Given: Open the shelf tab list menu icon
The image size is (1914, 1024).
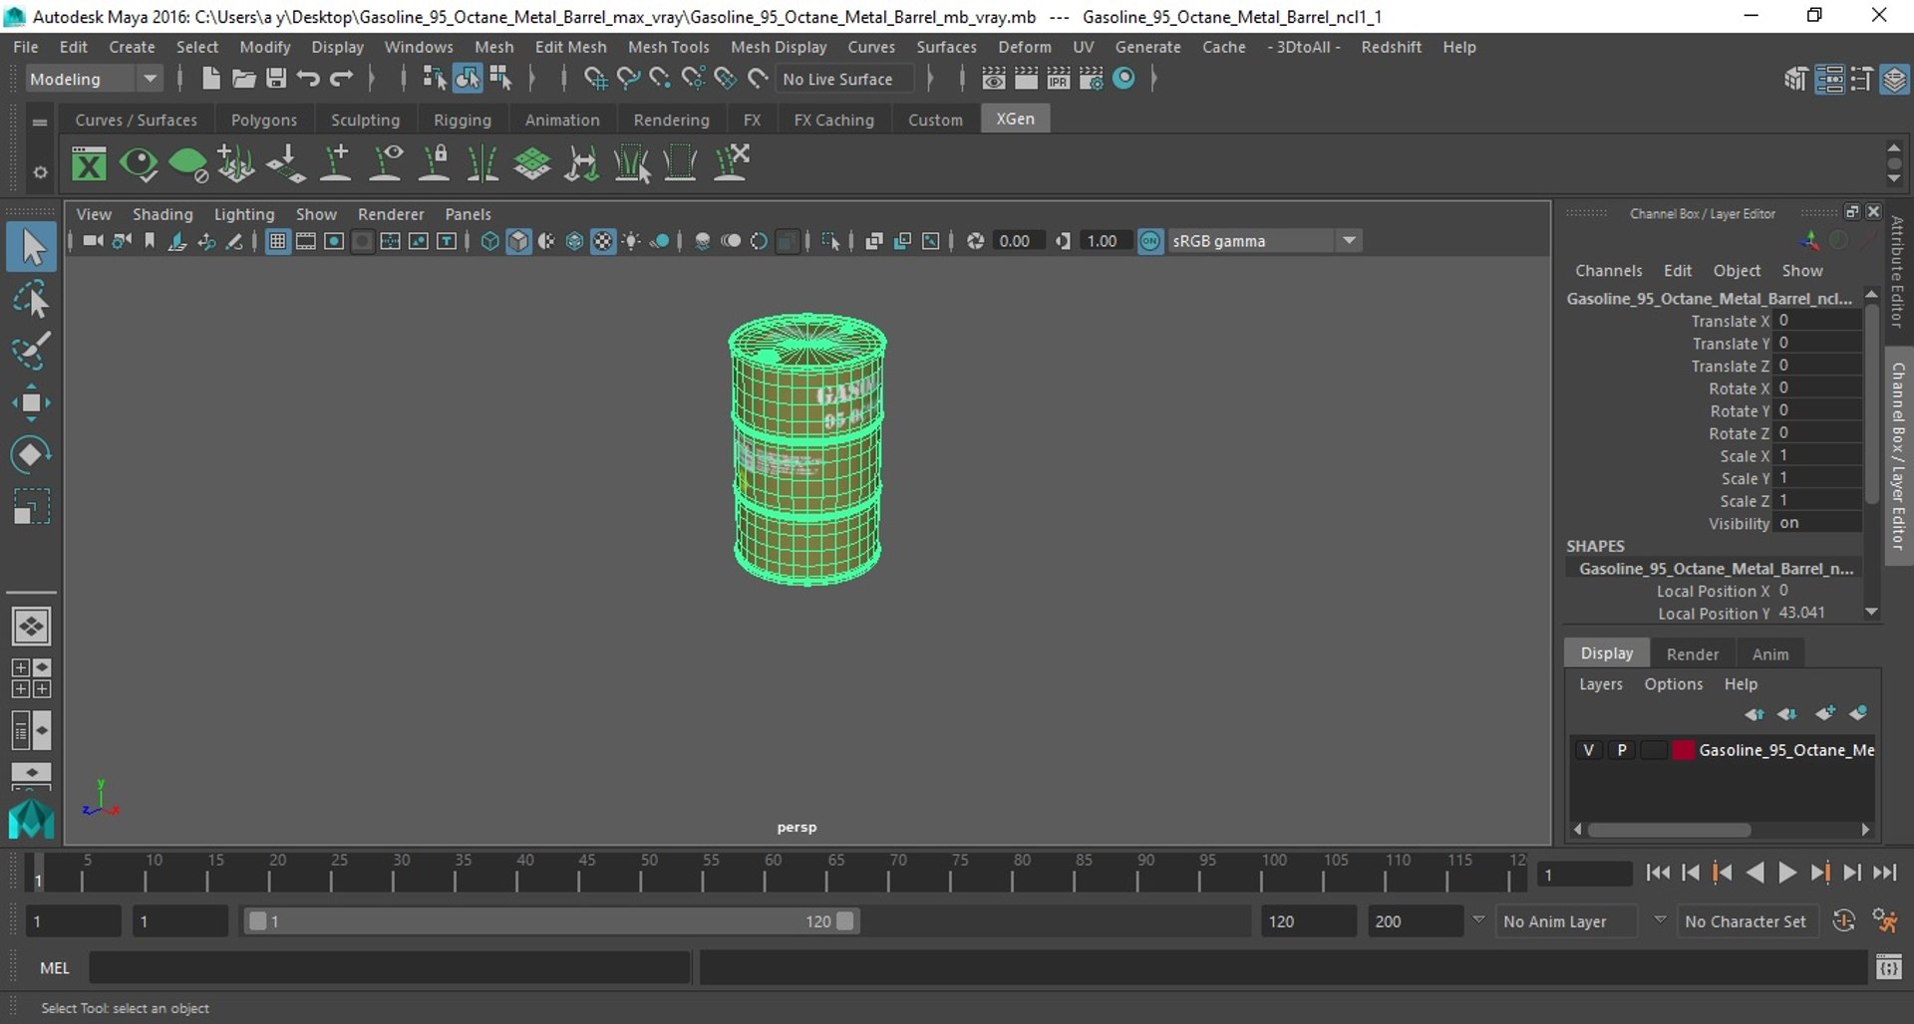Looking at the screenshot, I should (x=40, y=122).
